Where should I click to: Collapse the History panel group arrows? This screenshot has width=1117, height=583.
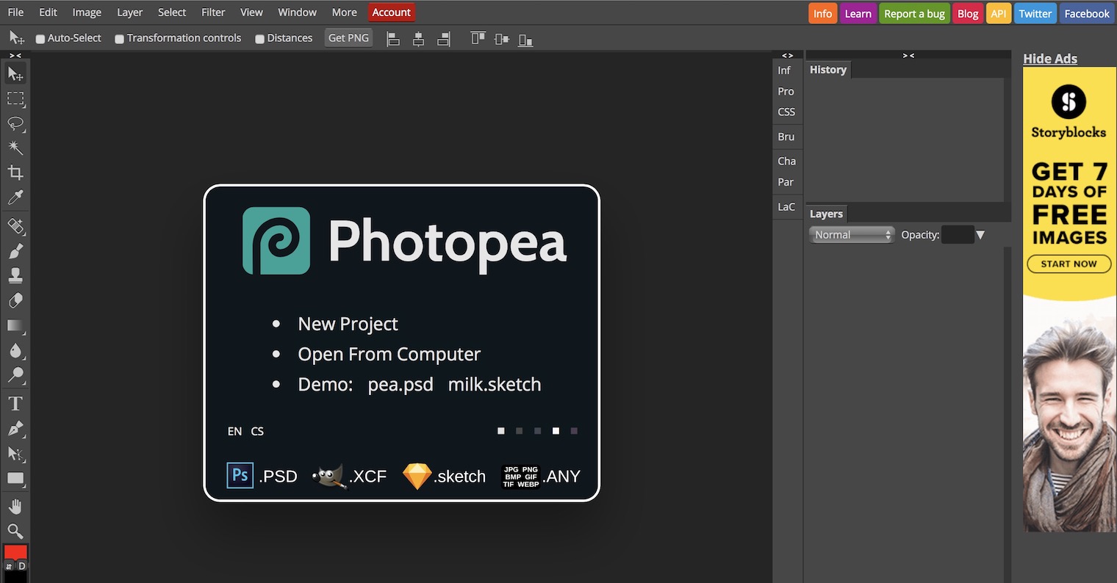coord(908,55)
